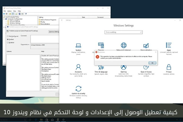
Task: Open the Privacy settings category
Action: pos(169,70)
